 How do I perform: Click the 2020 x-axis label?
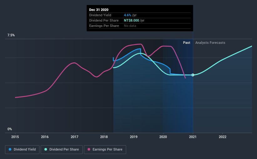click(x=163, y=137)
